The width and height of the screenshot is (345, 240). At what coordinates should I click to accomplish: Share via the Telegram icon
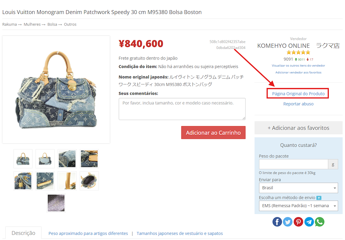point(309,222)
